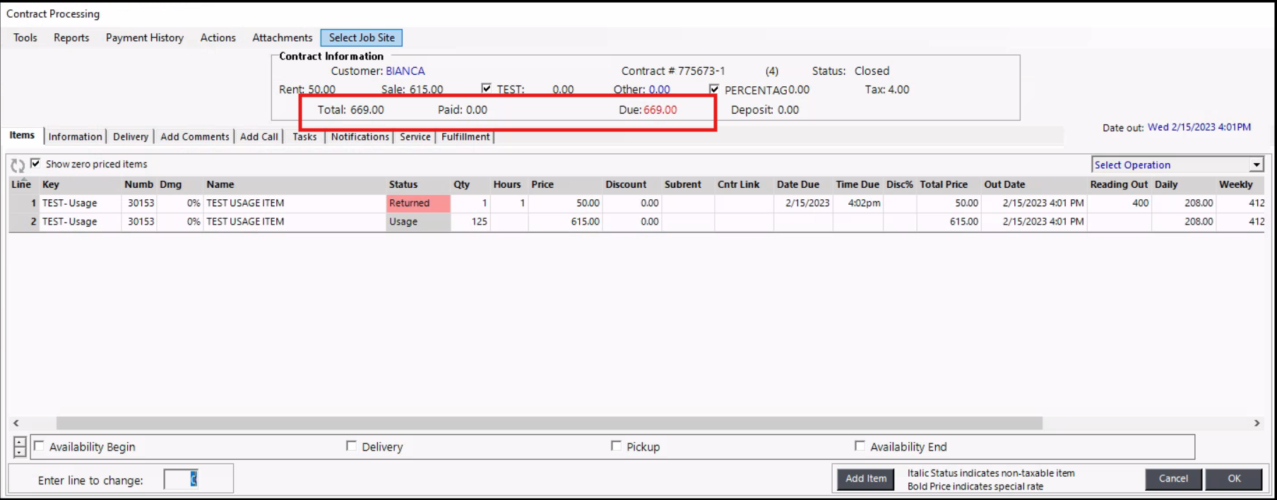The width and height of the screenshot is (1277, 500).
Task: Click the Enter line to change field
Action: click(x=181, y=480)
